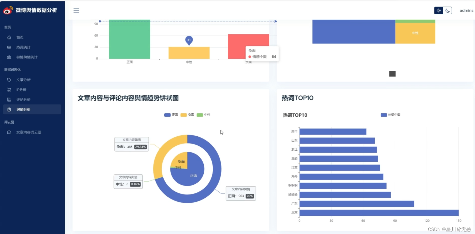Click the 负面: 385 label box
Viewport: 475px width, 234px height.
pos(132,144)
